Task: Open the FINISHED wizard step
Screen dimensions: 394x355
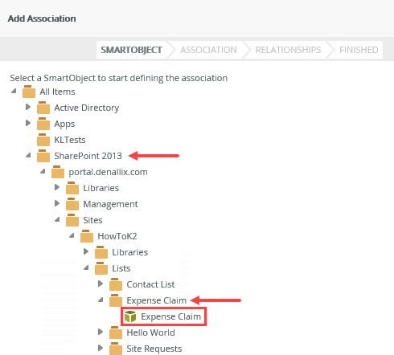Action: pos(359,50)
